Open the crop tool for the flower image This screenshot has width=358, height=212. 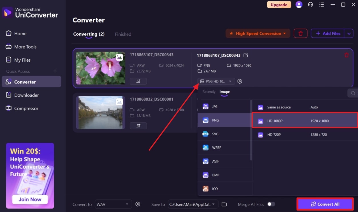coord(138,81)
